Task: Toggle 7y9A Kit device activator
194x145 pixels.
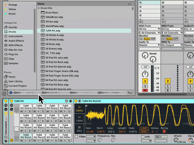Action: (12, 101)
